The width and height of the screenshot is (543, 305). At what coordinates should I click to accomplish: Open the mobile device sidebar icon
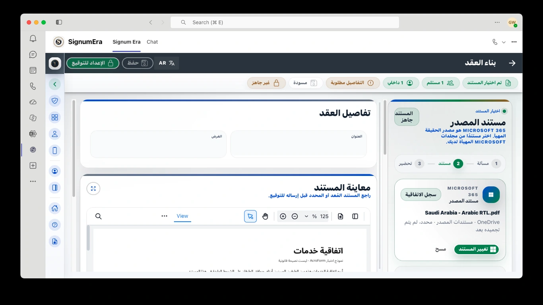55,151
